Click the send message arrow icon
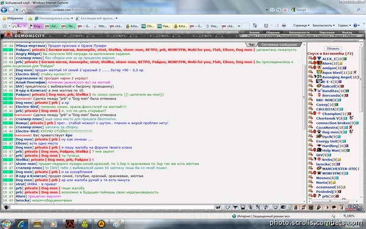Viewport: 366px width, 229px height. click(x=218, y=207)
